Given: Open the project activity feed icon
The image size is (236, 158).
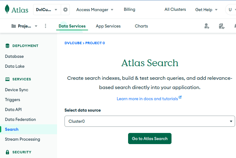Looking at the screenshot, I should tap(221, 26).
